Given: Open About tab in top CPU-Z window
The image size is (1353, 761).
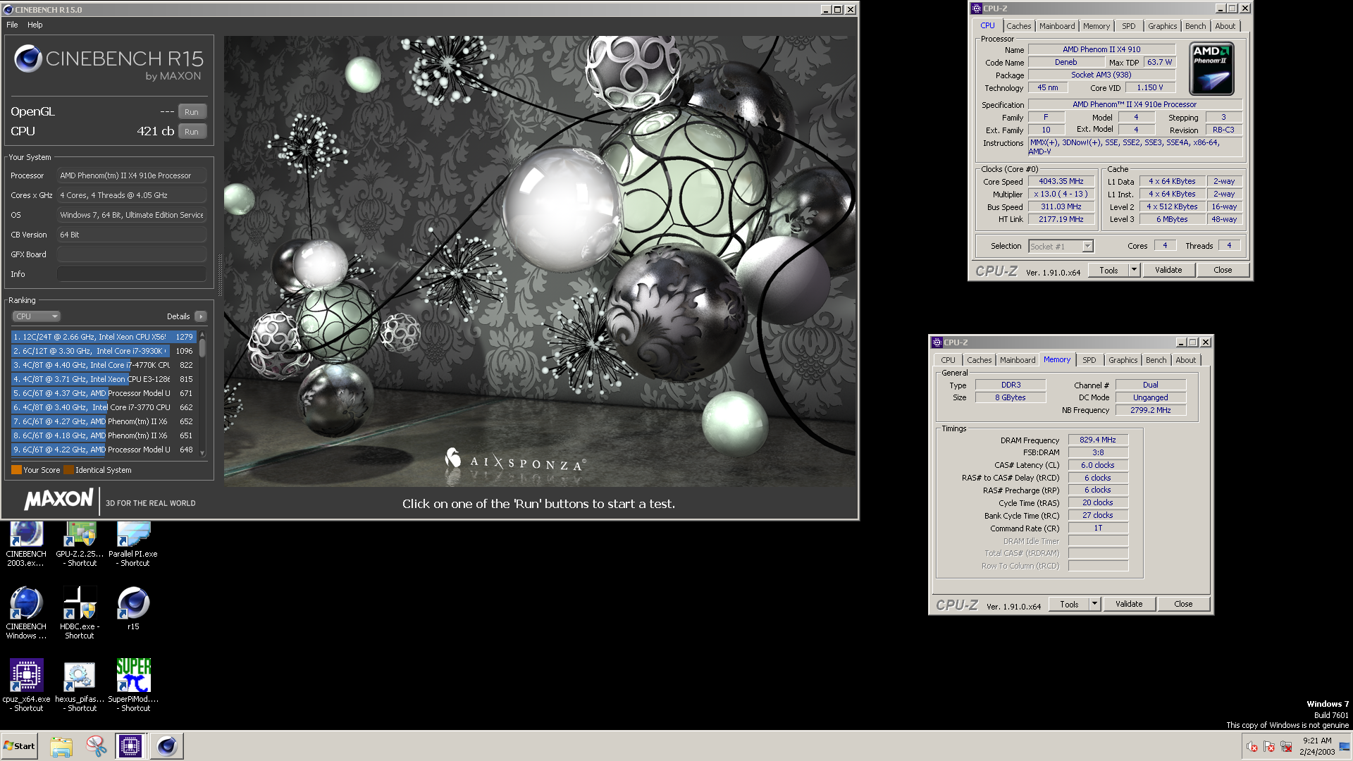Looking at the screenshot, I should tap(1225, 26).
